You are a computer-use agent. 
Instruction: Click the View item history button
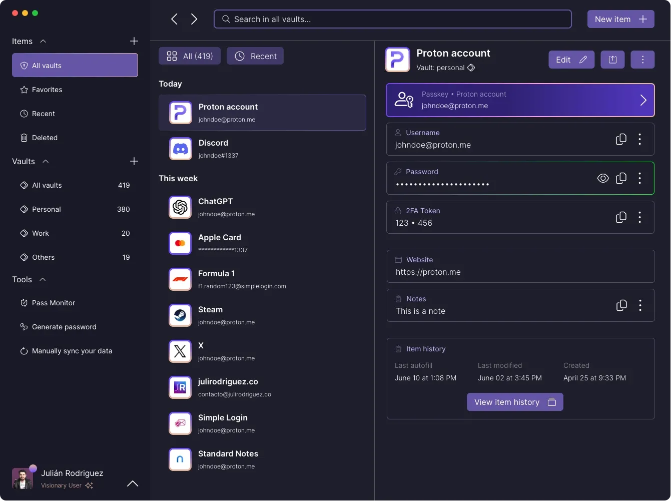click(x=514, y=402)
